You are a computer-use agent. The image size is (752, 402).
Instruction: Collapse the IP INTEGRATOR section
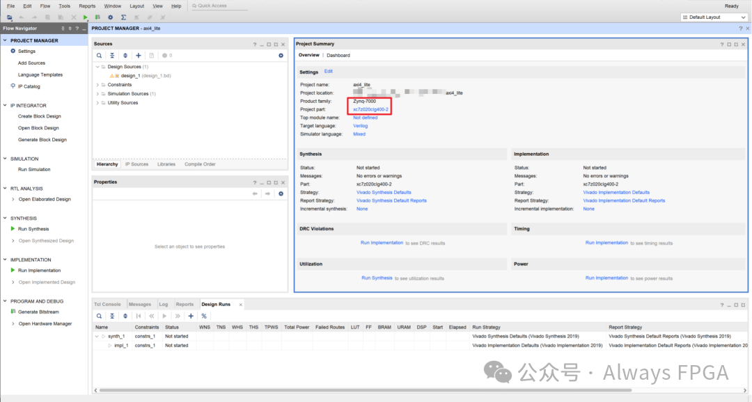click(x=6, y=106)
